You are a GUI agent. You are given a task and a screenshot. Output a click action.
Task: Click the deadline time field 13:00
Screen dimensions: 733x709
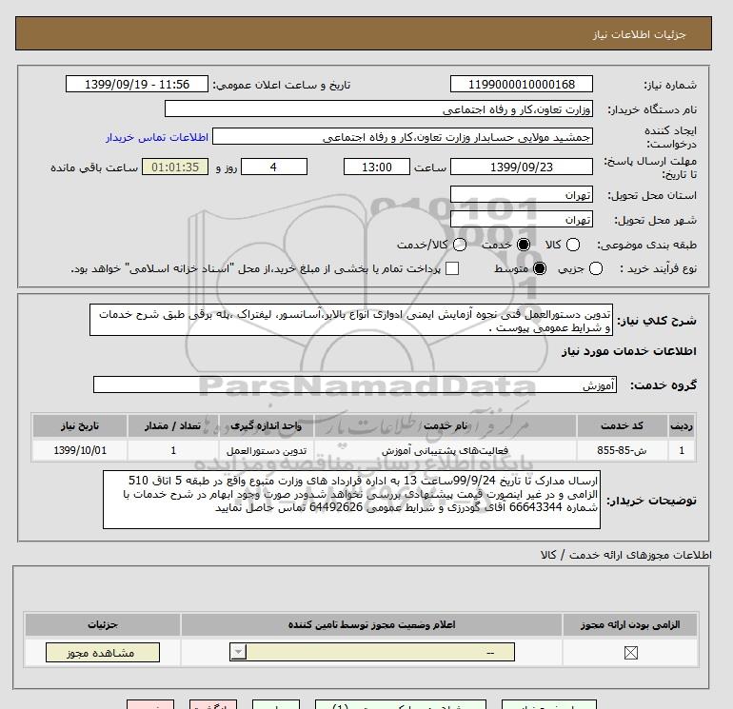[377, 167]
